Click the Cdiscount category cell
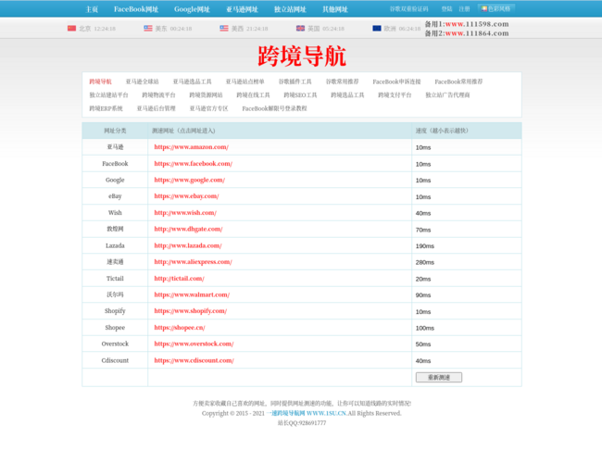602x463 pixels. tap(115, 360)
